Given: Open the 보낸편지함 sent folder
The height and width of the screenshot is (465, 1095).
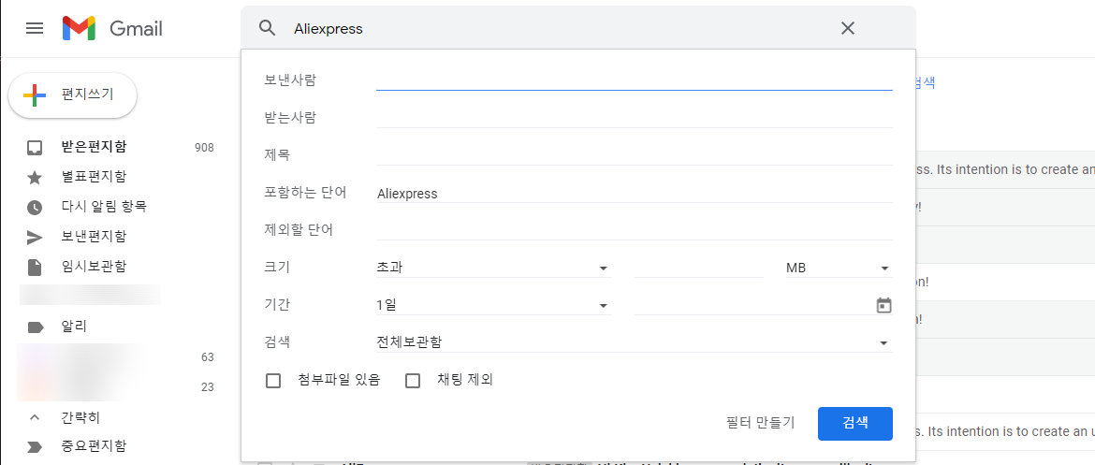Looking at the screenshot, I should coord(94,237).
